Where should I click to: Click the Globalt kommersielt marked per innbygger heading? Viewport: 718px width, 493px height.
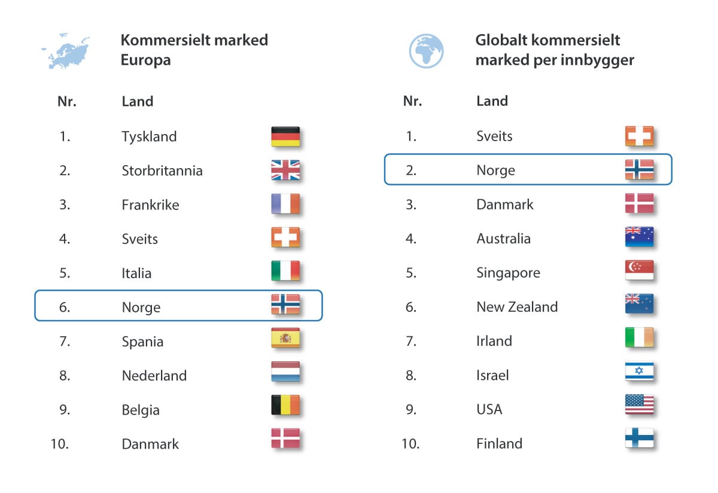click(x=554, y=50)
